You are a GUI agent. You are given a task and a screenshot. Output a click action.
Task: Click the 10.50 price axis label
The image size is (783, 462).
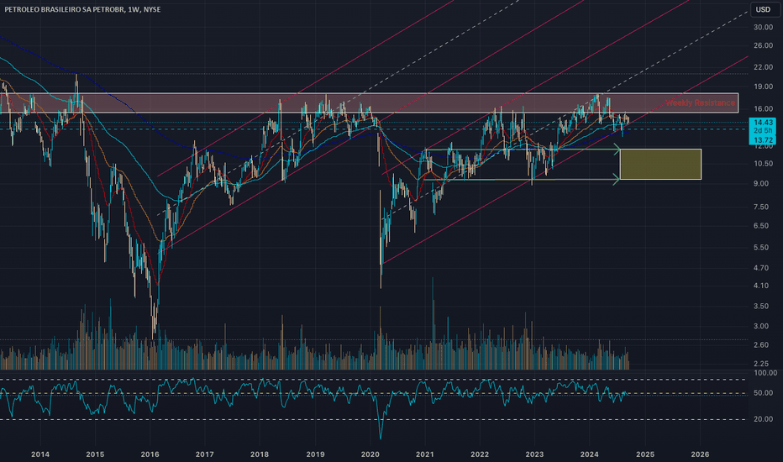click(763, 164)
